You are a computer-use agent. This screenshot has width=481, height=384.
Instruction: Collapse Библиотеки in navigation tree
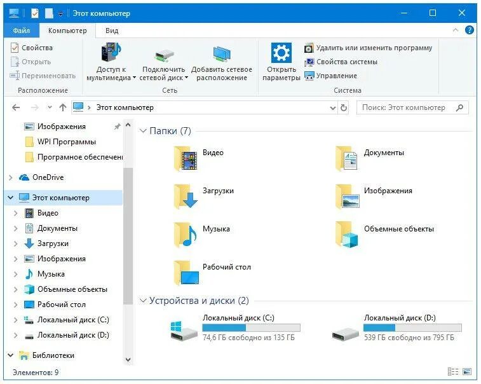11,355
